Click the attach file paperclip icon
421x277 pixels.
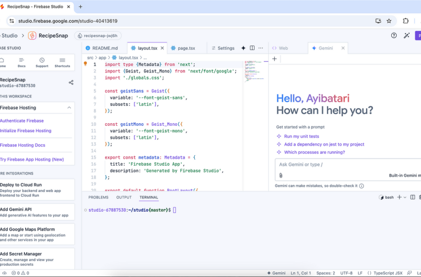coord(281,176)
